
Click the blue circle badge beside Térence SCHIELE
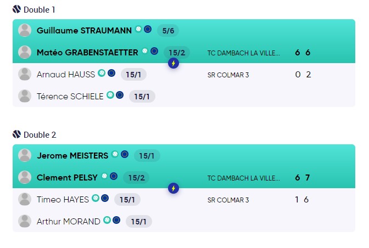point(120,95)
